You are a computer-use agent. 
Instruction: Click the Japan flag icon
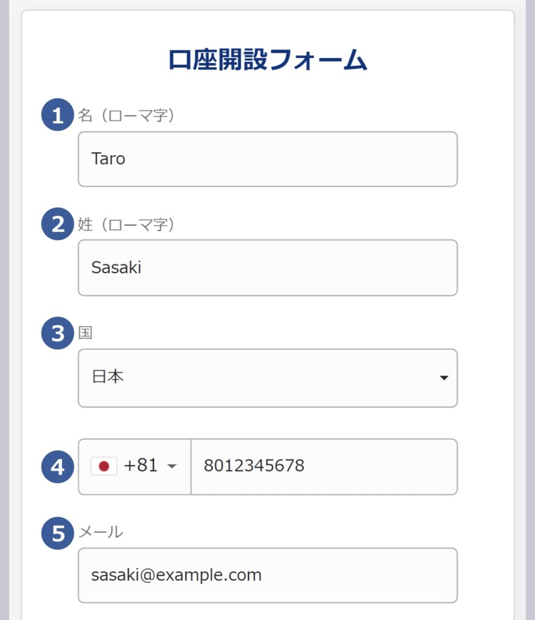[104, 466]
